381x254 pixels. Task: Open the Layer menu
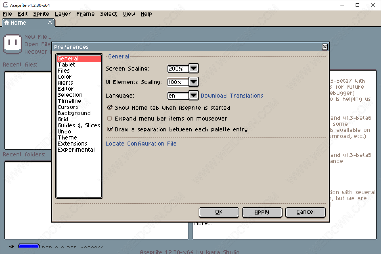(63, 14)
